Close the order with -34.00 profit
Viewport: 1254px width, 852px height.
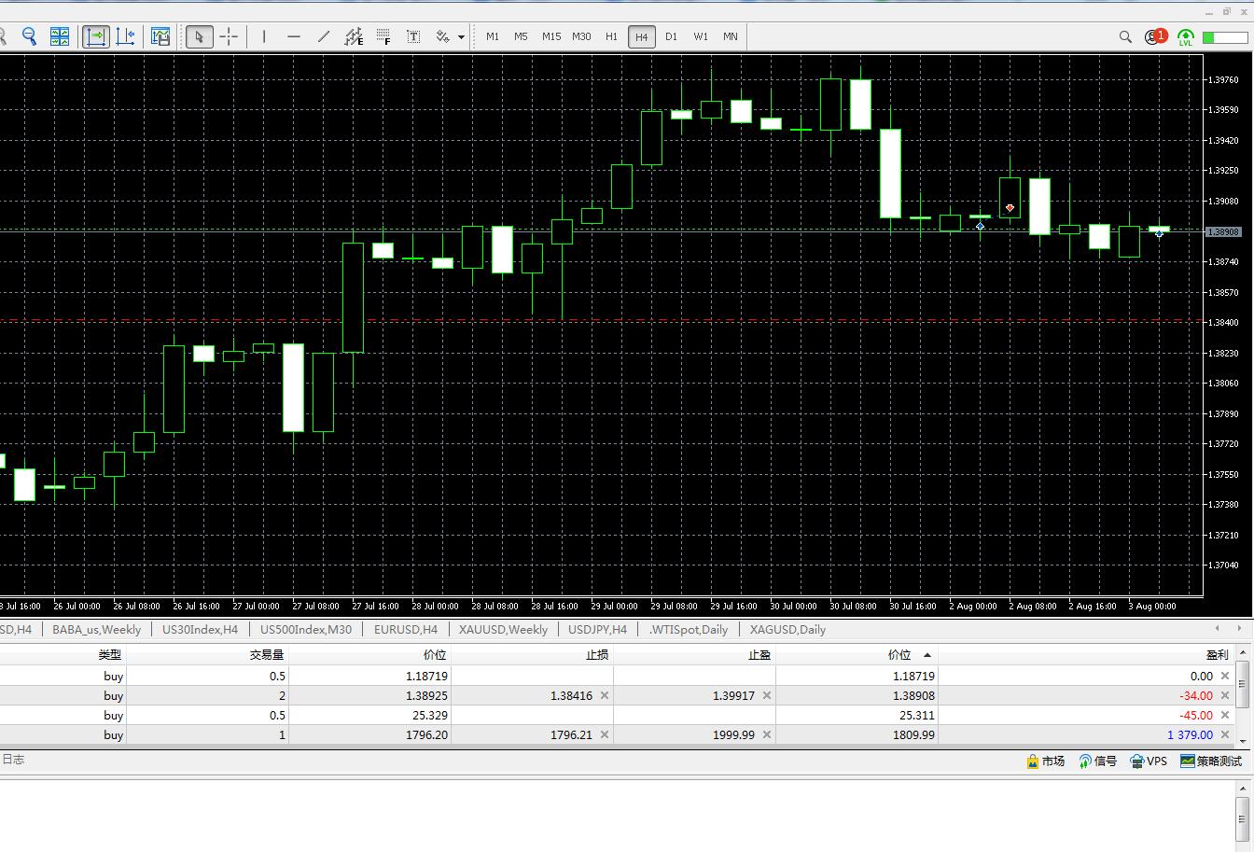[1225, 695]
